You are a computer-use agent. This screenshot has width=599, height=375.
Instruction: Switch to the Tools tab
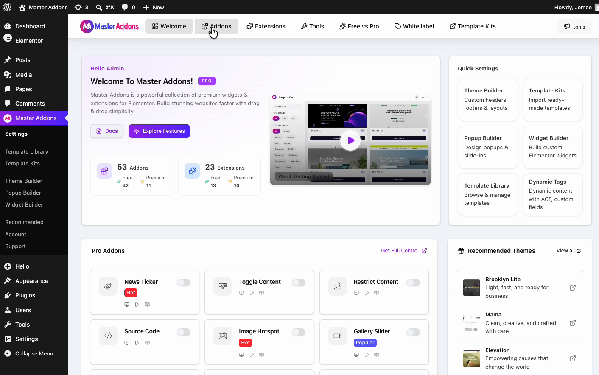(x=312, y=26)
